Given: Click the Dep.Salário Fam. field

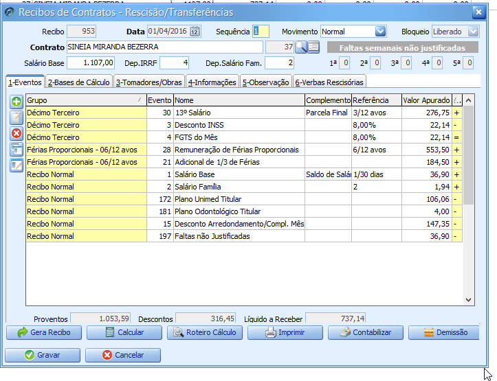Looking at the screenshot, I should point(279,62).
